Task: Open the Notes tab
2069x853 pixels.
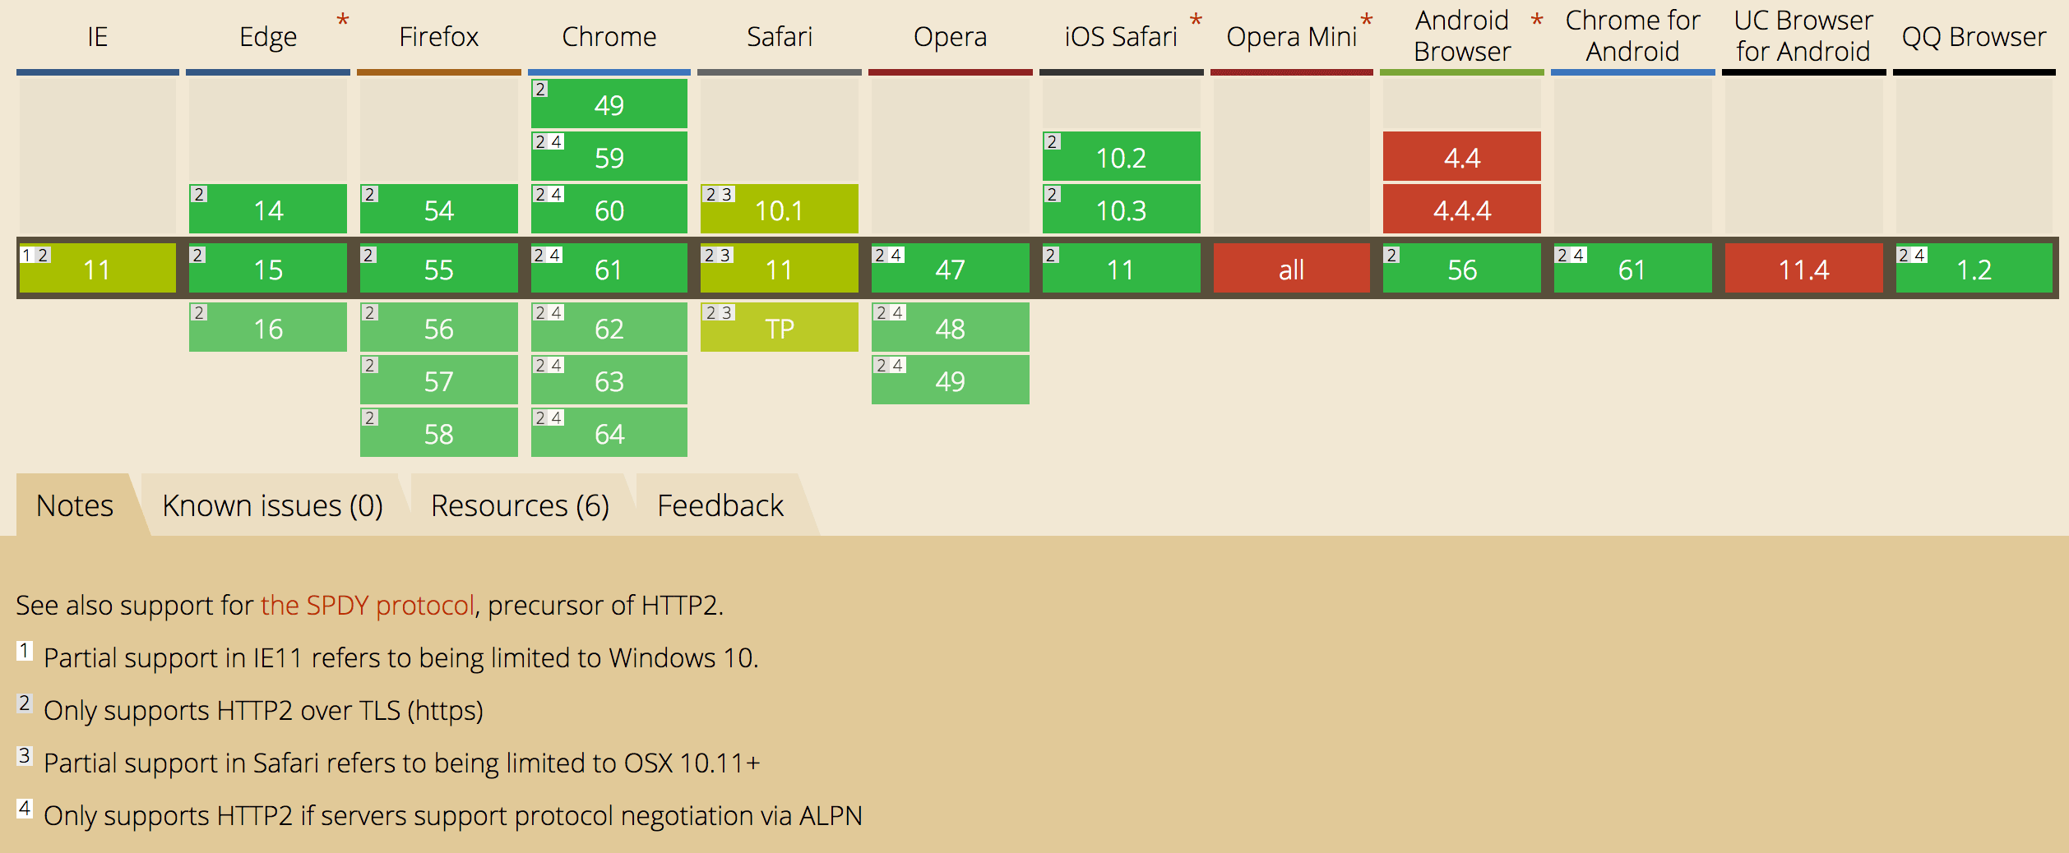Action: [x=75, y=505]
